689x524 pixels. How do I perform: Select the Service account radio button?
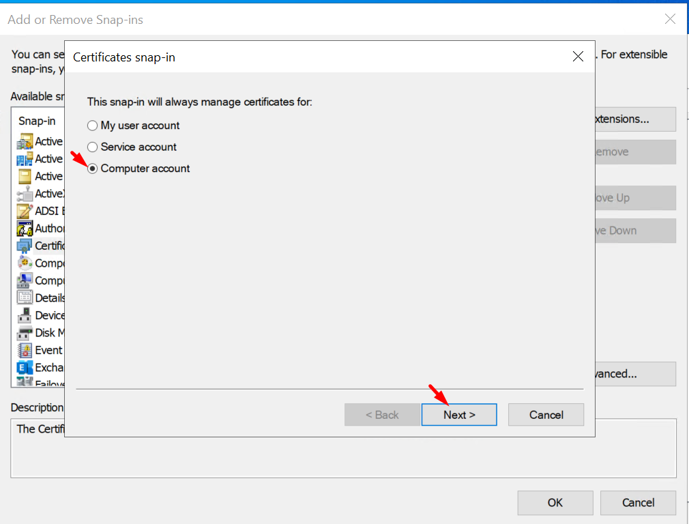click(x=93, y=147)
